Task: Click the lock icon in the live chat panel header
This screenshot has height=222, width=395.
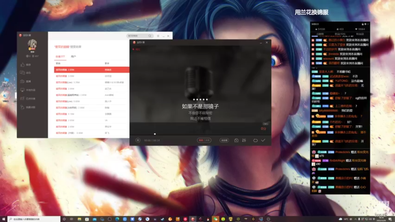Action: (362, 24)
